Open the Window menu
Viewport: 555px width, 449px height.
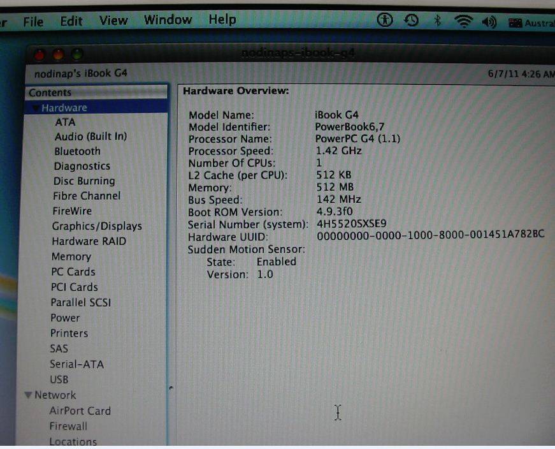pyautogui.click(x=168, y=20)
